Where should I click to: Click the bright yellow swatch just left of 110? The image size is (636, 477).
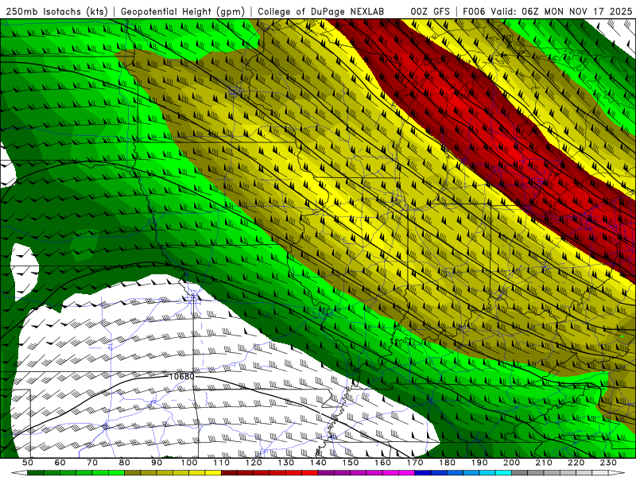click(213, 473)
